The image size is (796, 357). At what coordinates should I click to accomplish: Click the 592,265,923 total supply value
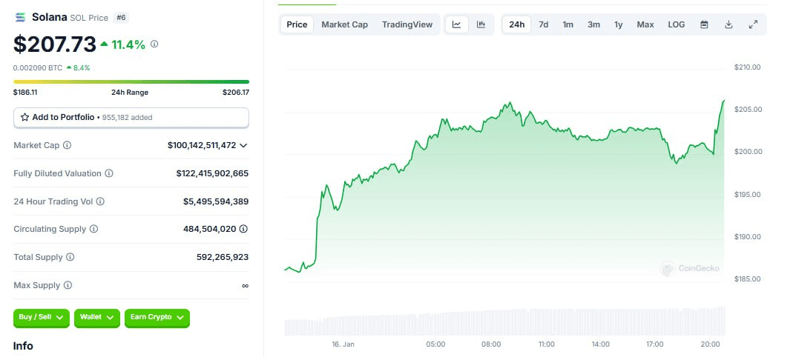click(x=223, y=257)
